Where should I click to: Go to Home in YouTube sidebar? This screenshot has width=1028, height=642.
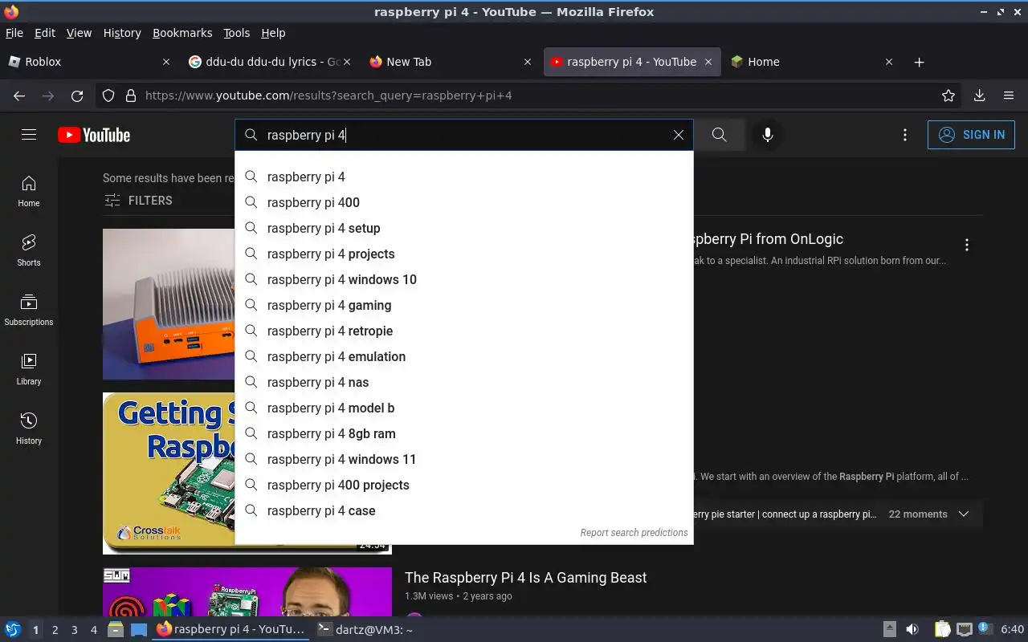coord(29,191)
